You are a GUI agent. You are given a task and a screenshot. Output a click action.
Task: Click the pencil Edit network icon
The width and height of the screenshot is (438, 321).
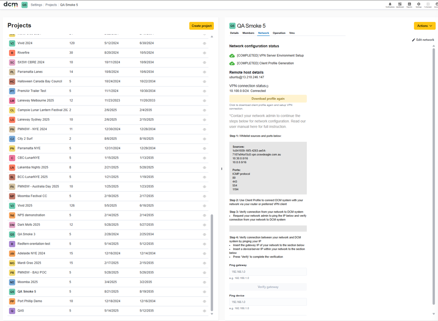tap(413, 40)
